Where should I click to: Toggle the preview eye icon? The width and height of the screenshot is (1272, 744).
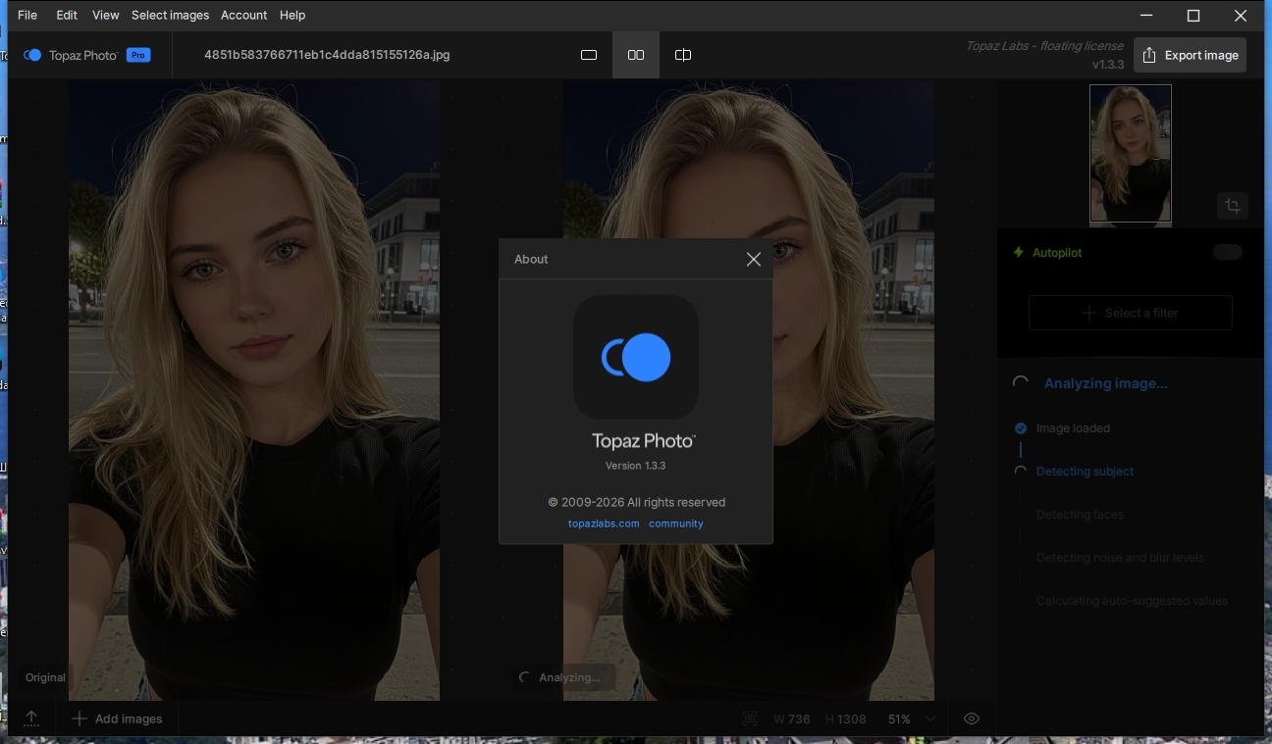972,719
